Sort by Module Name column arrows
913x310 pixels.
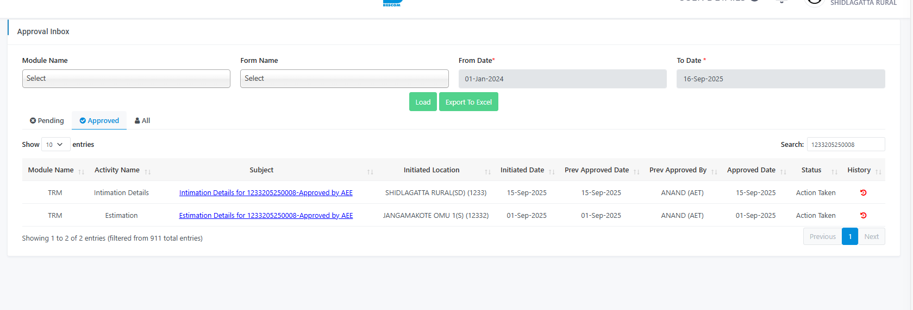point(82,172)
